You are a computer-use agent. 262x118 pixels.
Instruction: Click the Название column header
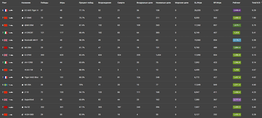[26, 3]
